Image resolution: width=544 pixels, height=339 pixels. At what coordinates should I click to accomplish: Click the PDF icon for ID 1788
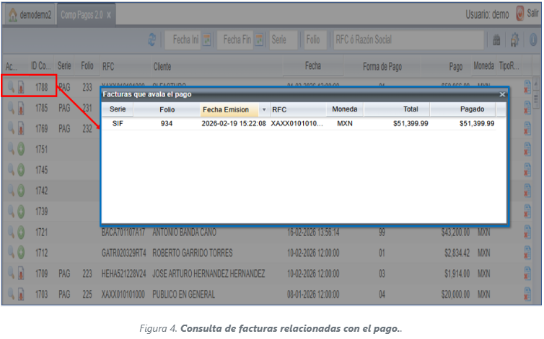tap(21, 87)
